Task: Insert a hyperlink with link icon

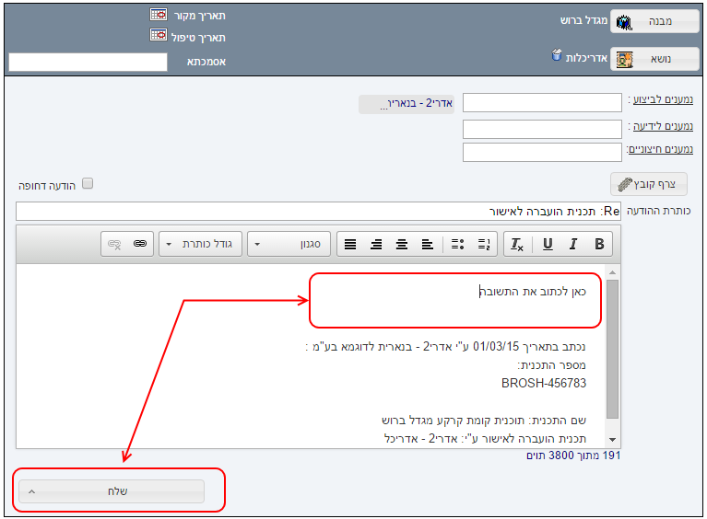Action: click(x=139, y=244)
